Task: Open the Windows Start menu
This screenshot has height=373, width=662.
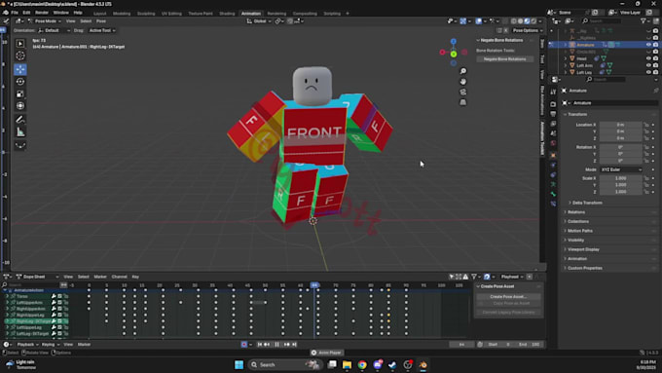Action: click(239, 364)
